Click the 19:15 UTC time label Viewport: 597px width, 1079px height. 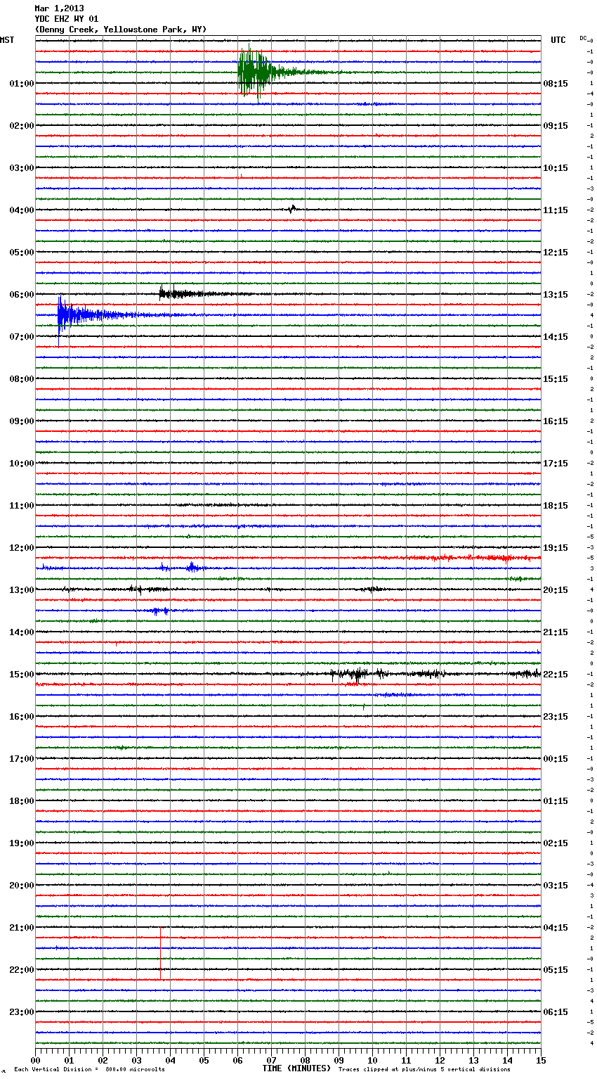[x=556, y=548]
